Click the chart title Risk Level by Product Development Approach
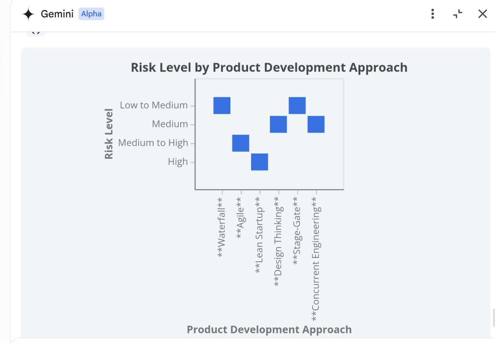This screenshot has height=343, width=495. 269,68
